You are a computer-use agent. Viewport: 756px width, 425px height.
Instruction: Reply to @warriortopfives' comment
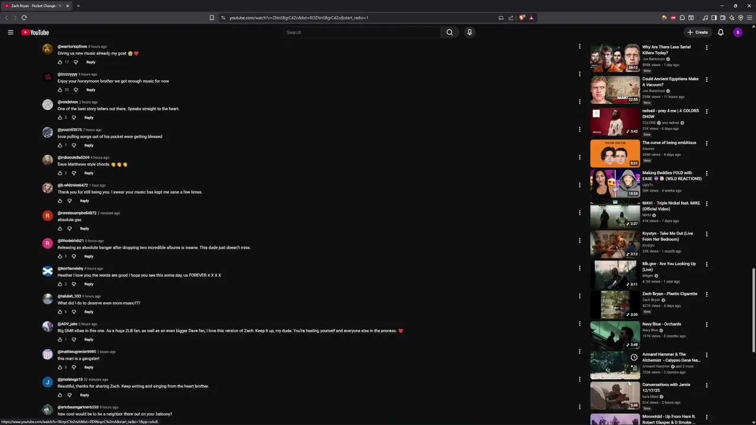point(90,62)
